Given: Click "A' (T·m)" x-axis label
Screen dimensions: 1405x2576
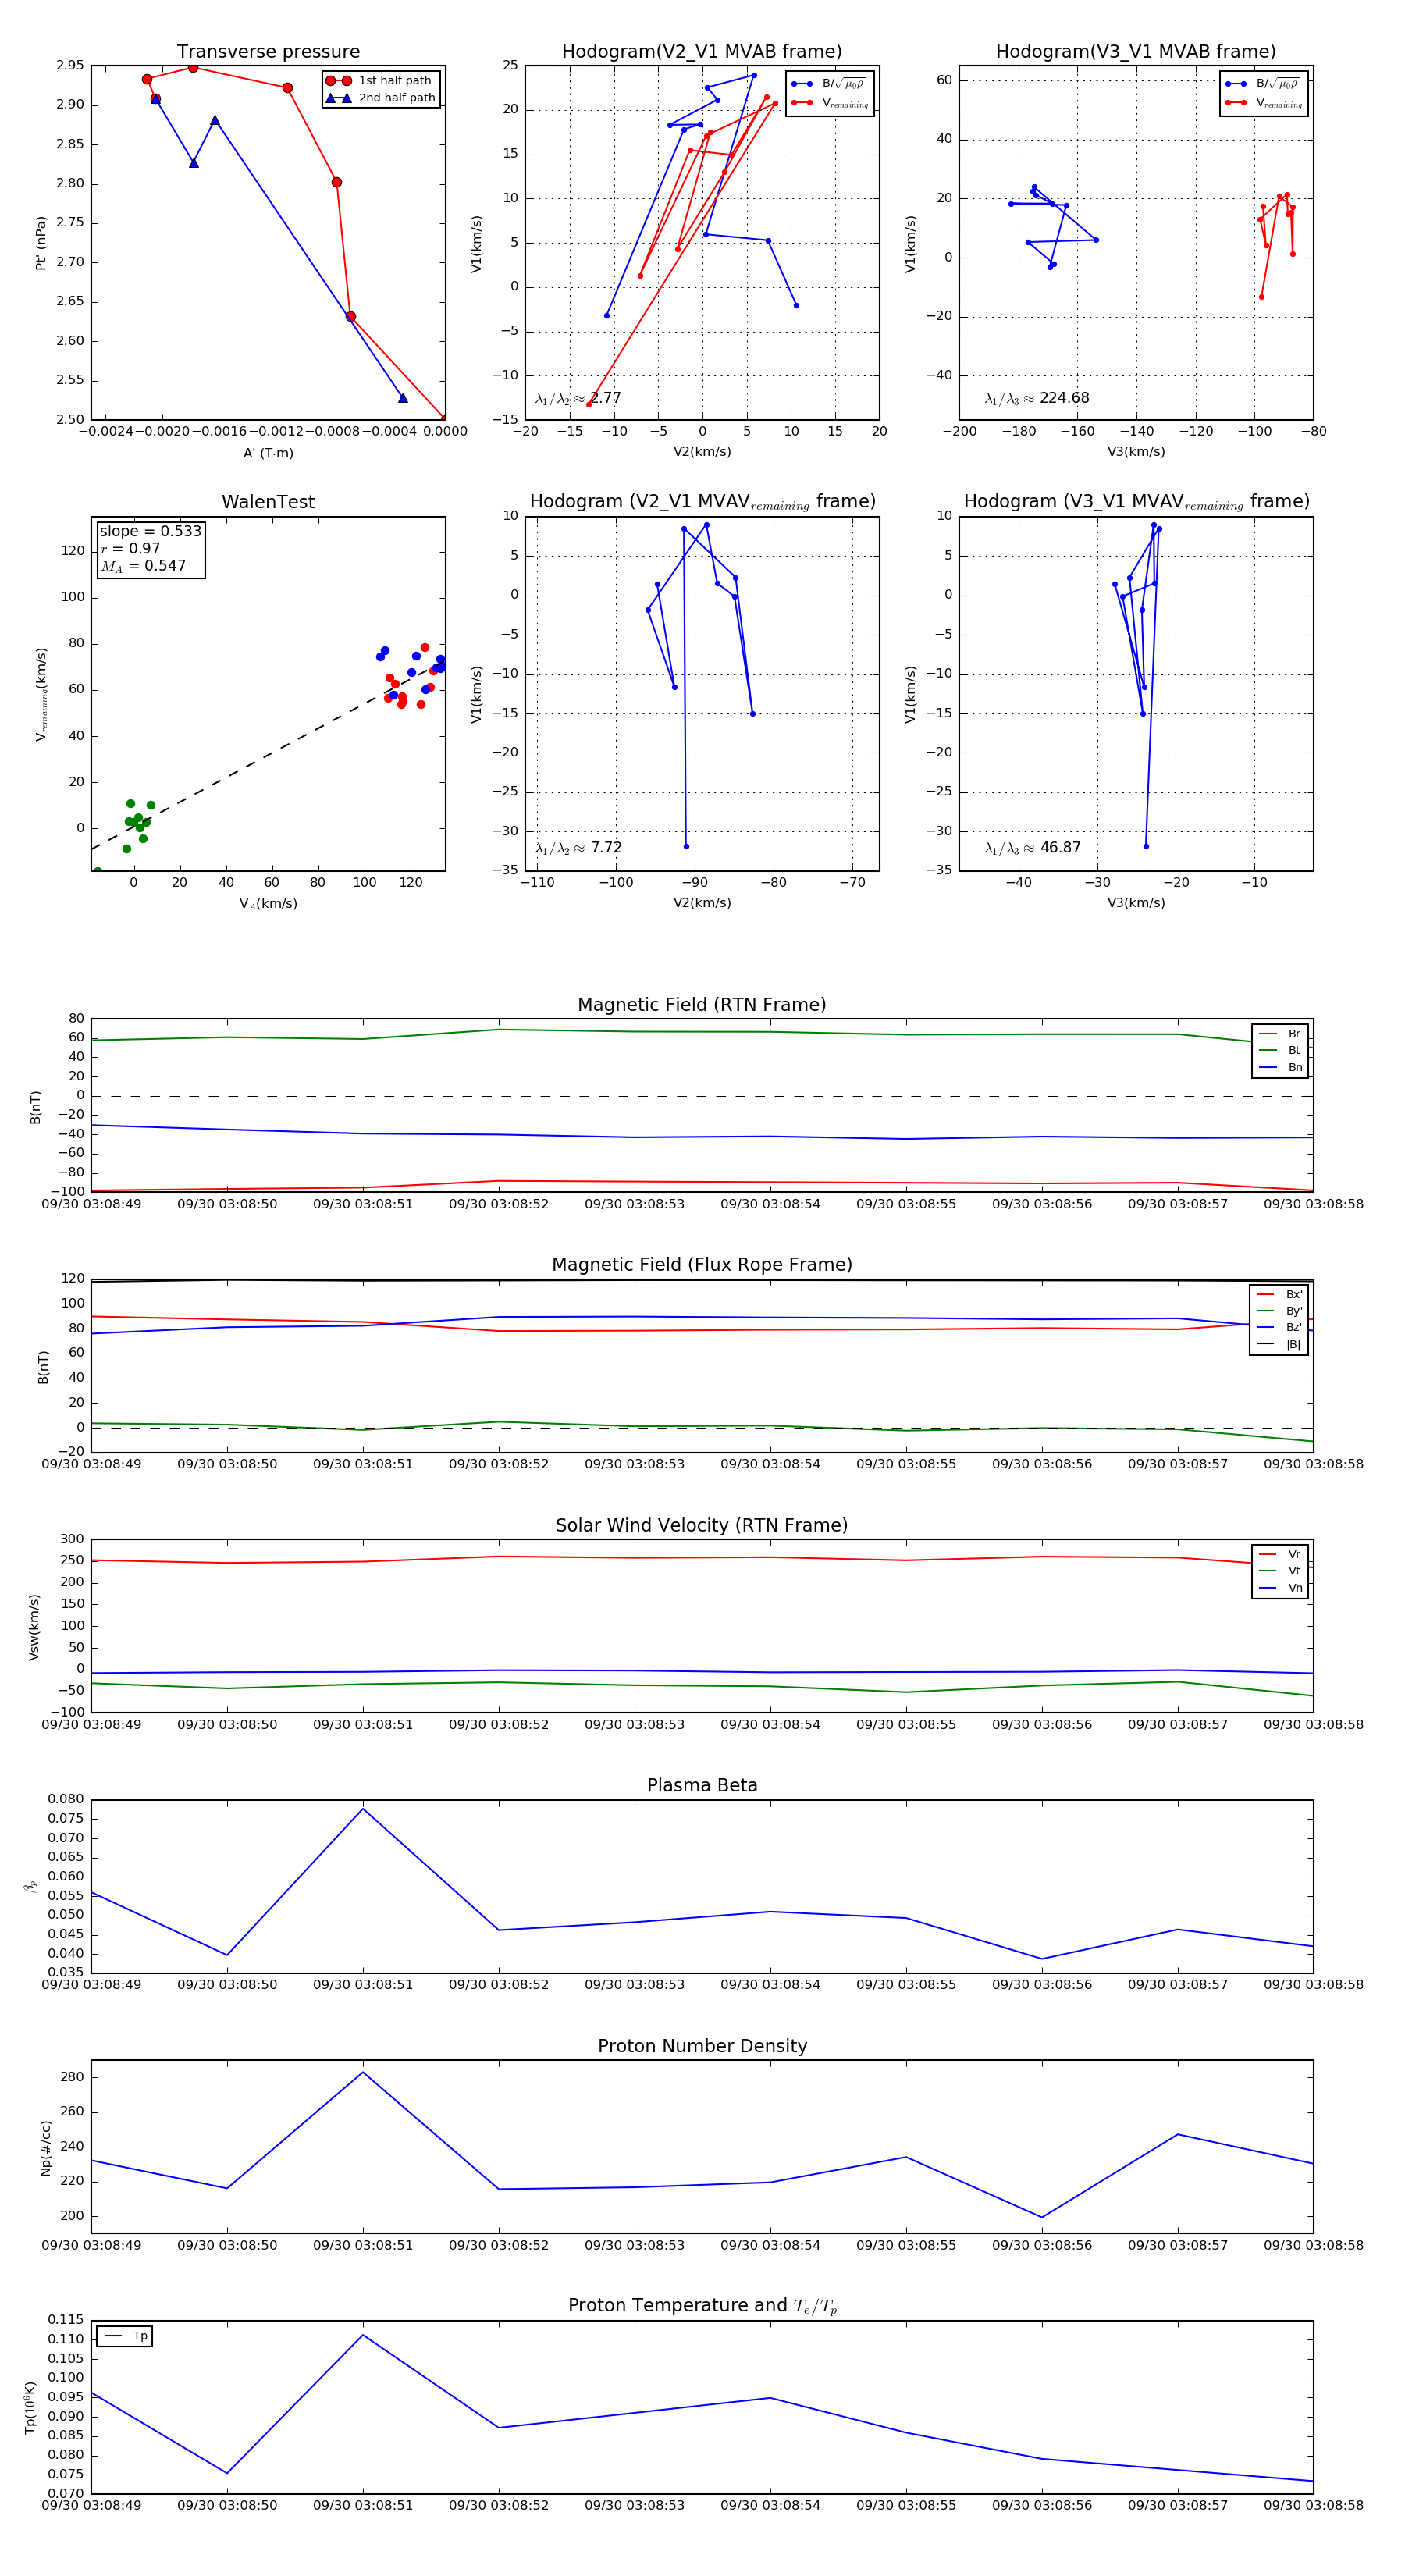Looking at the screenshot, I should [x=268, y=453].
